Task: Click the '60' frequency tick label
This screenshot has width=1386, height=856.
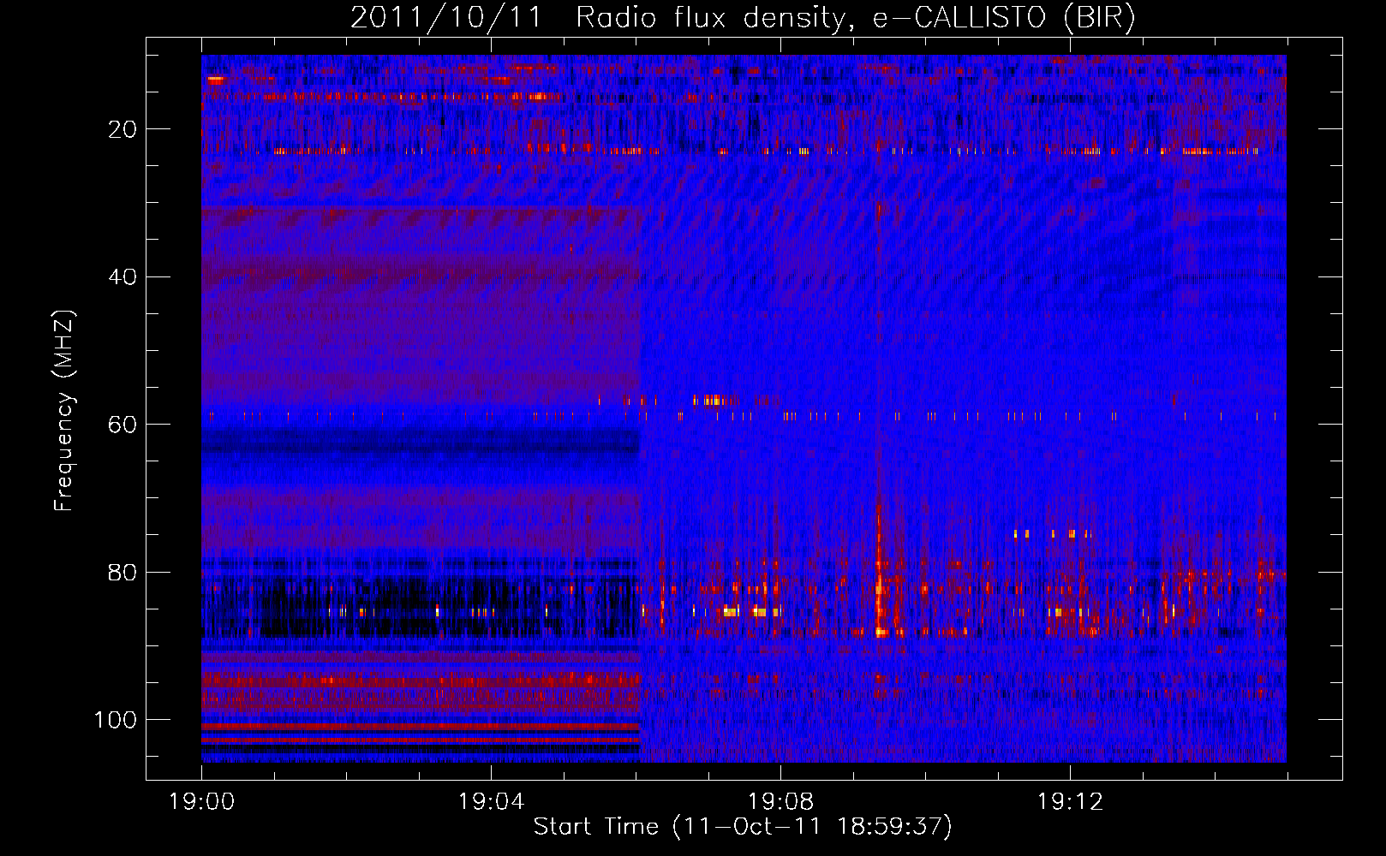Action: [x=123, y=425]
